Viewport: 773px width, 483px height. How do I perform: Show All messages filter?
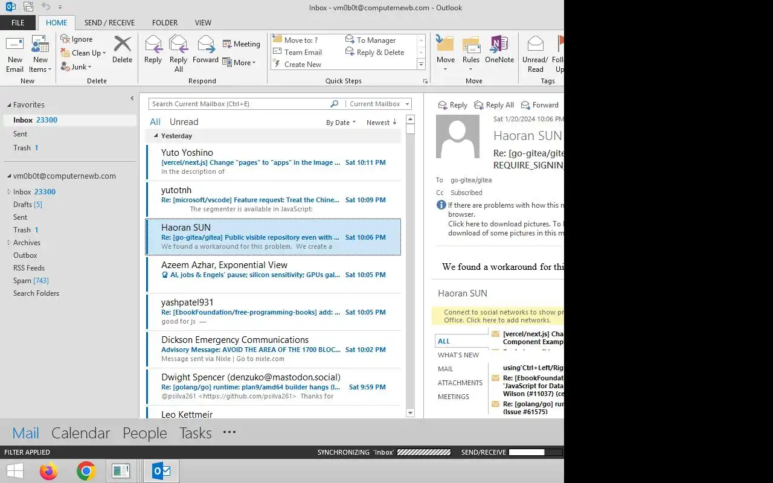(155, 122)
